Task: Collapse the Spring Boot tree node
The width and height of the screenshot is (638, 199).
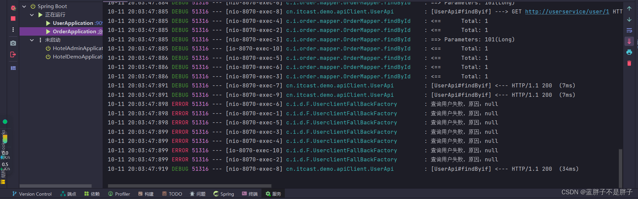Action: (24, 6)
